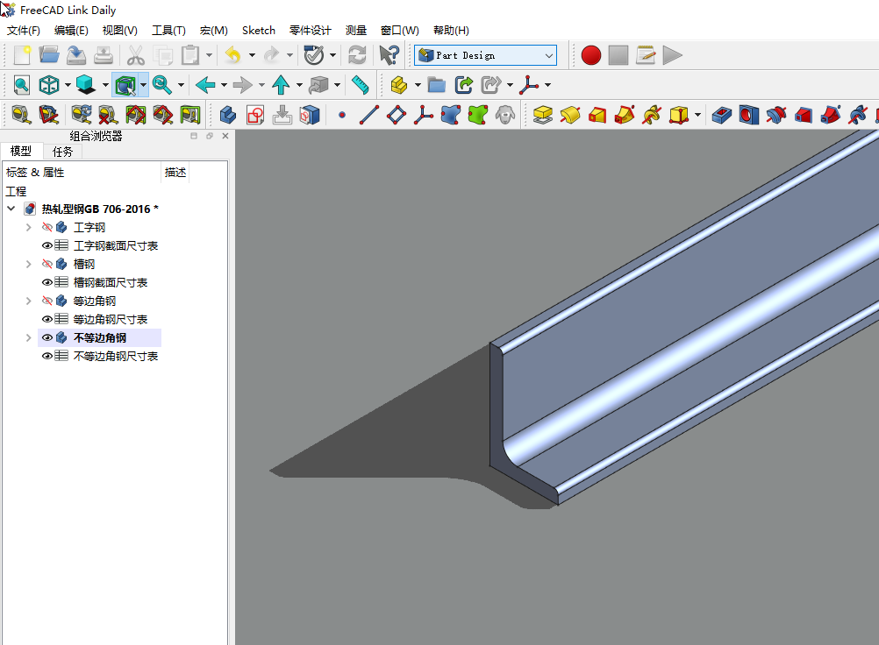Open the 视图(V) menu
This screenshot has height=645, width=879.
(119, 31)
